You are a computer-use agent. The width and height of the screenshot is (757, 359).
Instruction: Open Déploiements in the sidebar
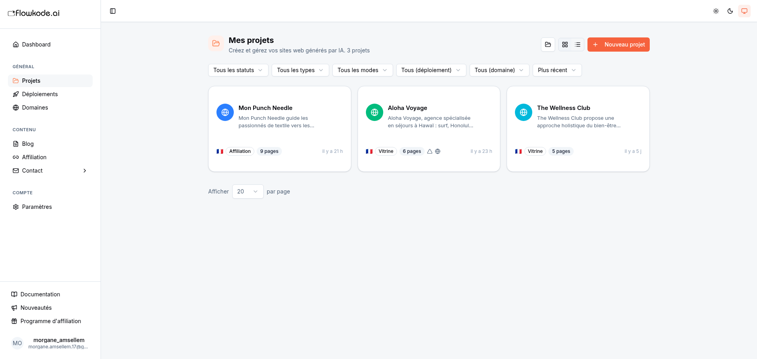(40, 94)
